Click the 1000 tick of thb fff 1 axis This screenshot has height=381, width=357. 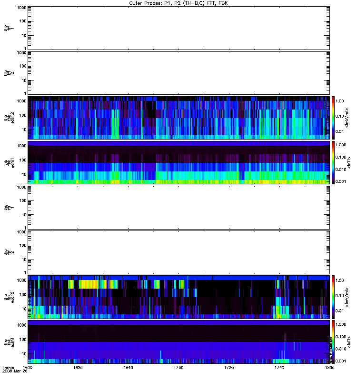(x=21, y=8)
